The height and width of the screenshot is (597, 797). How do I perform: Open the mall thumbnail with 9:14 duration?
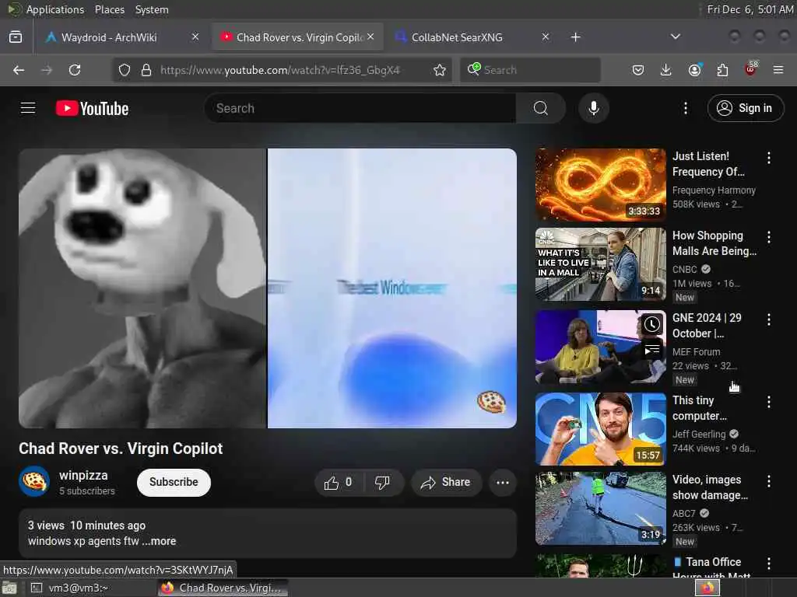click(600, 264)
